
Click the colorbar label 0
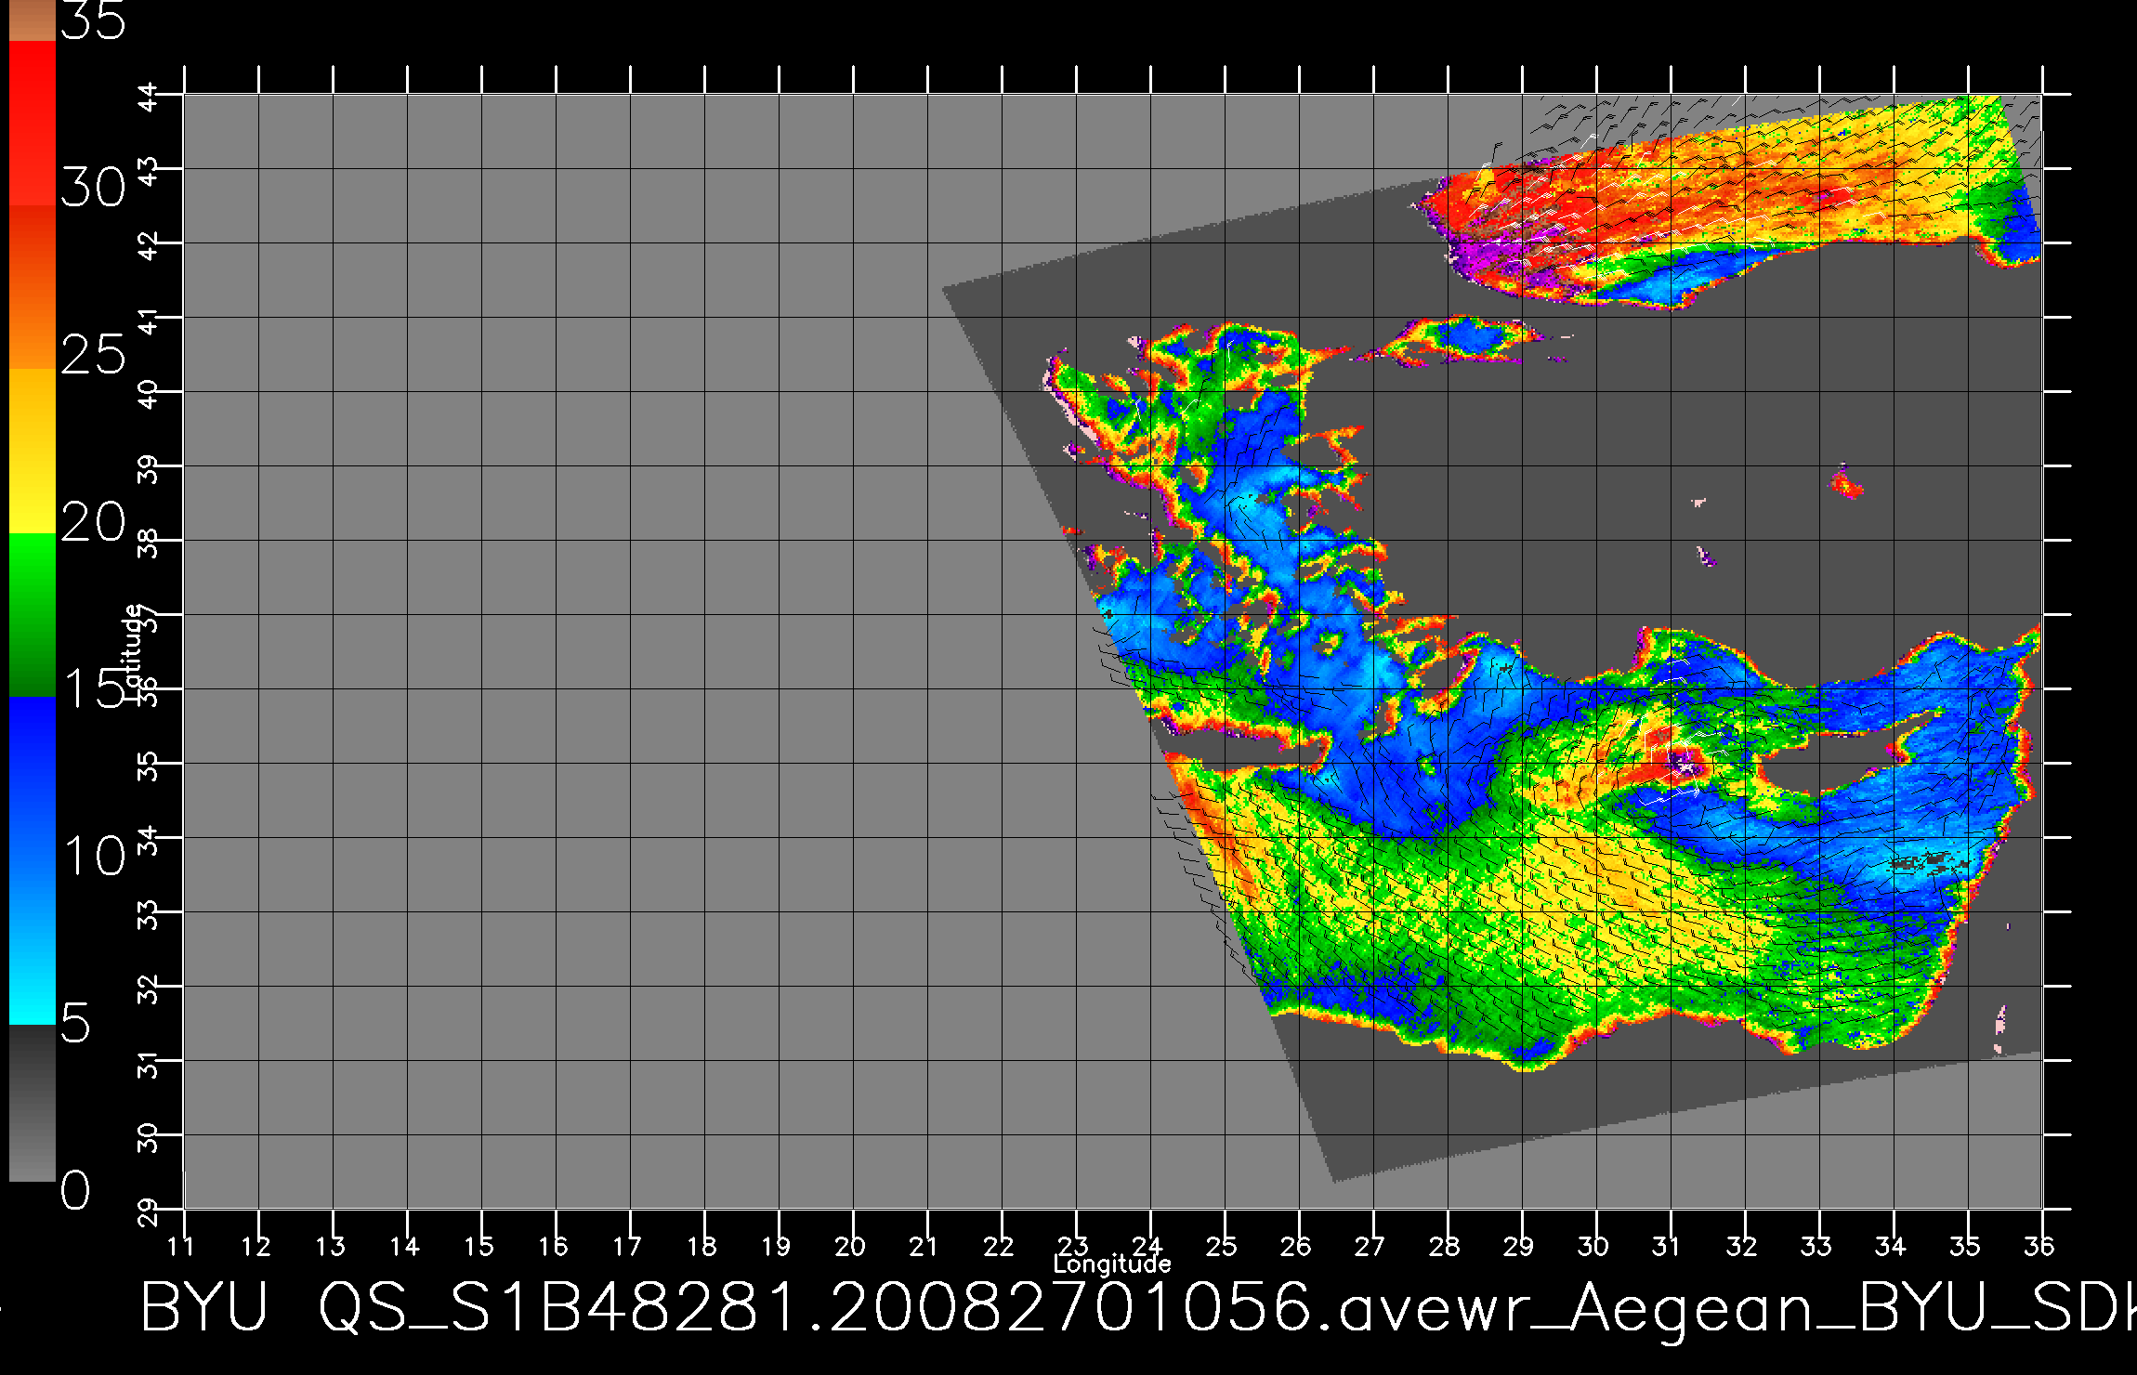pyautogui.click(x=76, y=1190)
